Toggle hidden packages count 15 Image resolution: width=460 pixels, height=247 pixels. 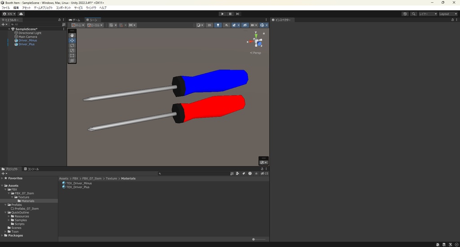(x=264, y=174)
